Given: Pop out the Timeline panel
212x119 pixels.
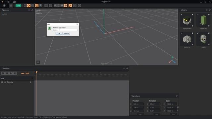Looking at the screenshot, I should click(127, 68).
